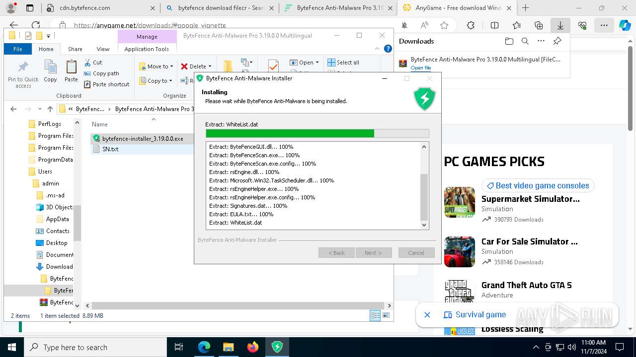
Task: Switch File Explorer to details view icon
Action: pos(375,315)
